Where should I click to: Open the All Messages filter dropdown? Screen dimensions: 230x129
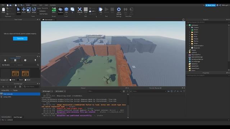pyautogui.click(x=47, y=91)
